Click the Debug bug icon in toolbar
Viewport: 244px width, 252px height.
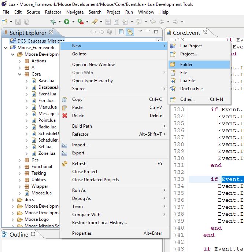pos(53,22)
